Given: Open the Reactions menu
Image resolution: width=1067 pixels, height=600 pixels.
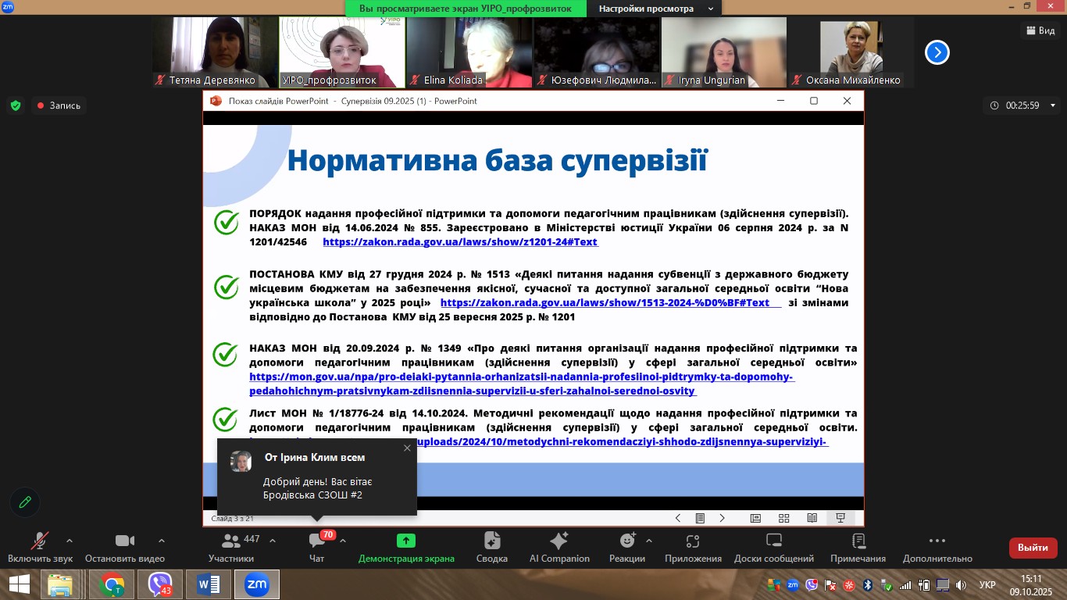Looking at the screenshot, I should 627,547.
